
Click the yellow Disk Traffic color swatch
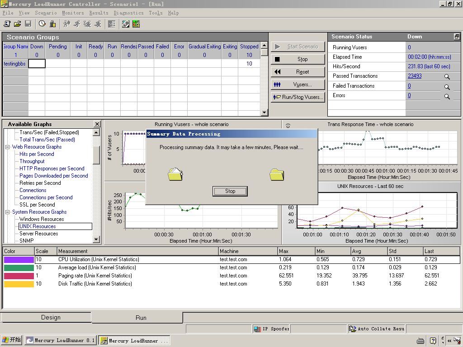[x=19, y=284]
